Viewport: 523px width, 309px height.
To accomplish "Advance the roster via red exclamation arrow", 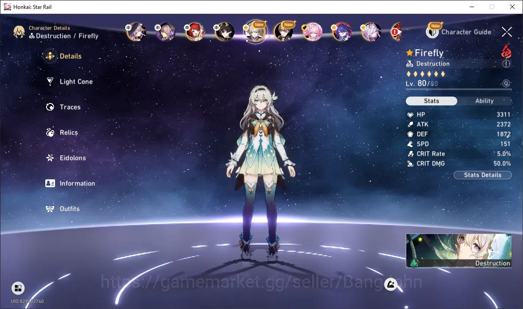I will tap(396, 32).
